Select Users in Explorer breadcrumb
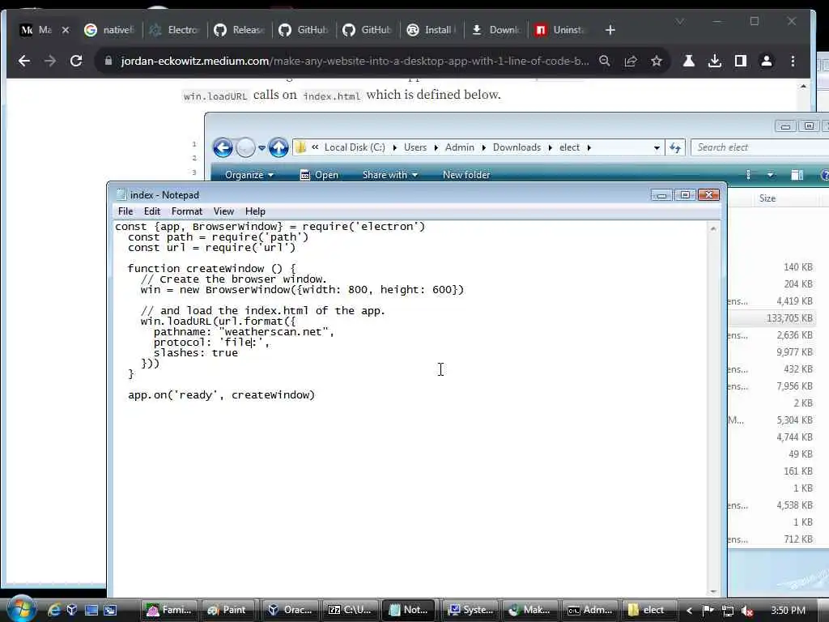This screenshot has height=622, width=829. coord(415,147)
